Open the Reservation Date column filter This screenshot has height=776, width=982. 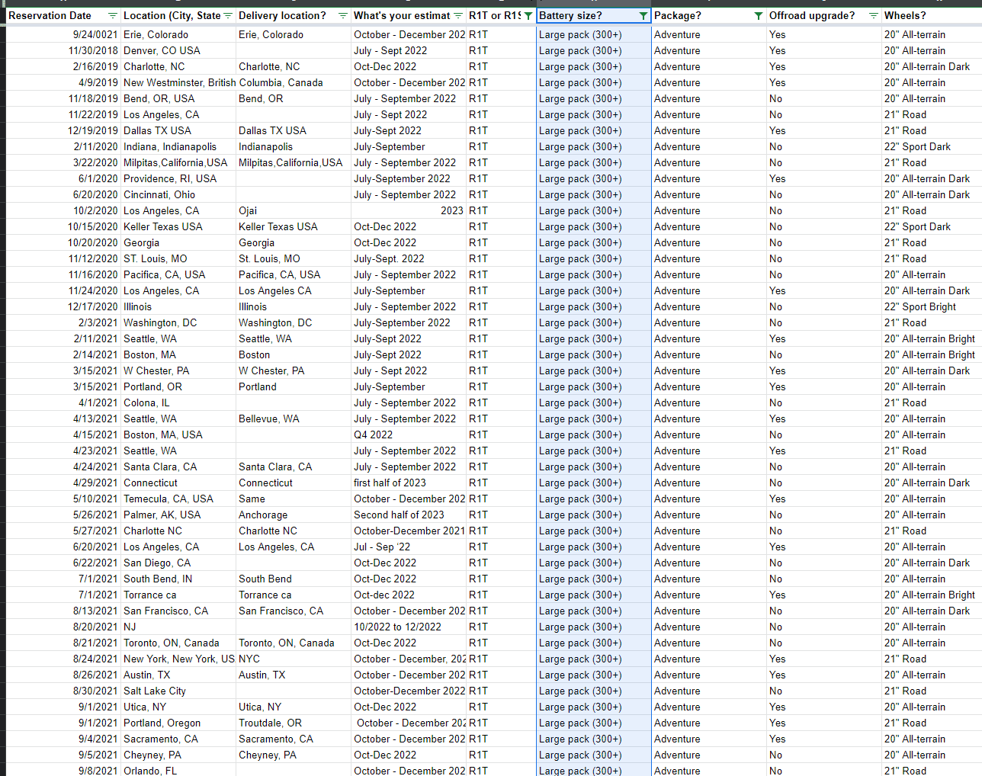coord(113,16)
